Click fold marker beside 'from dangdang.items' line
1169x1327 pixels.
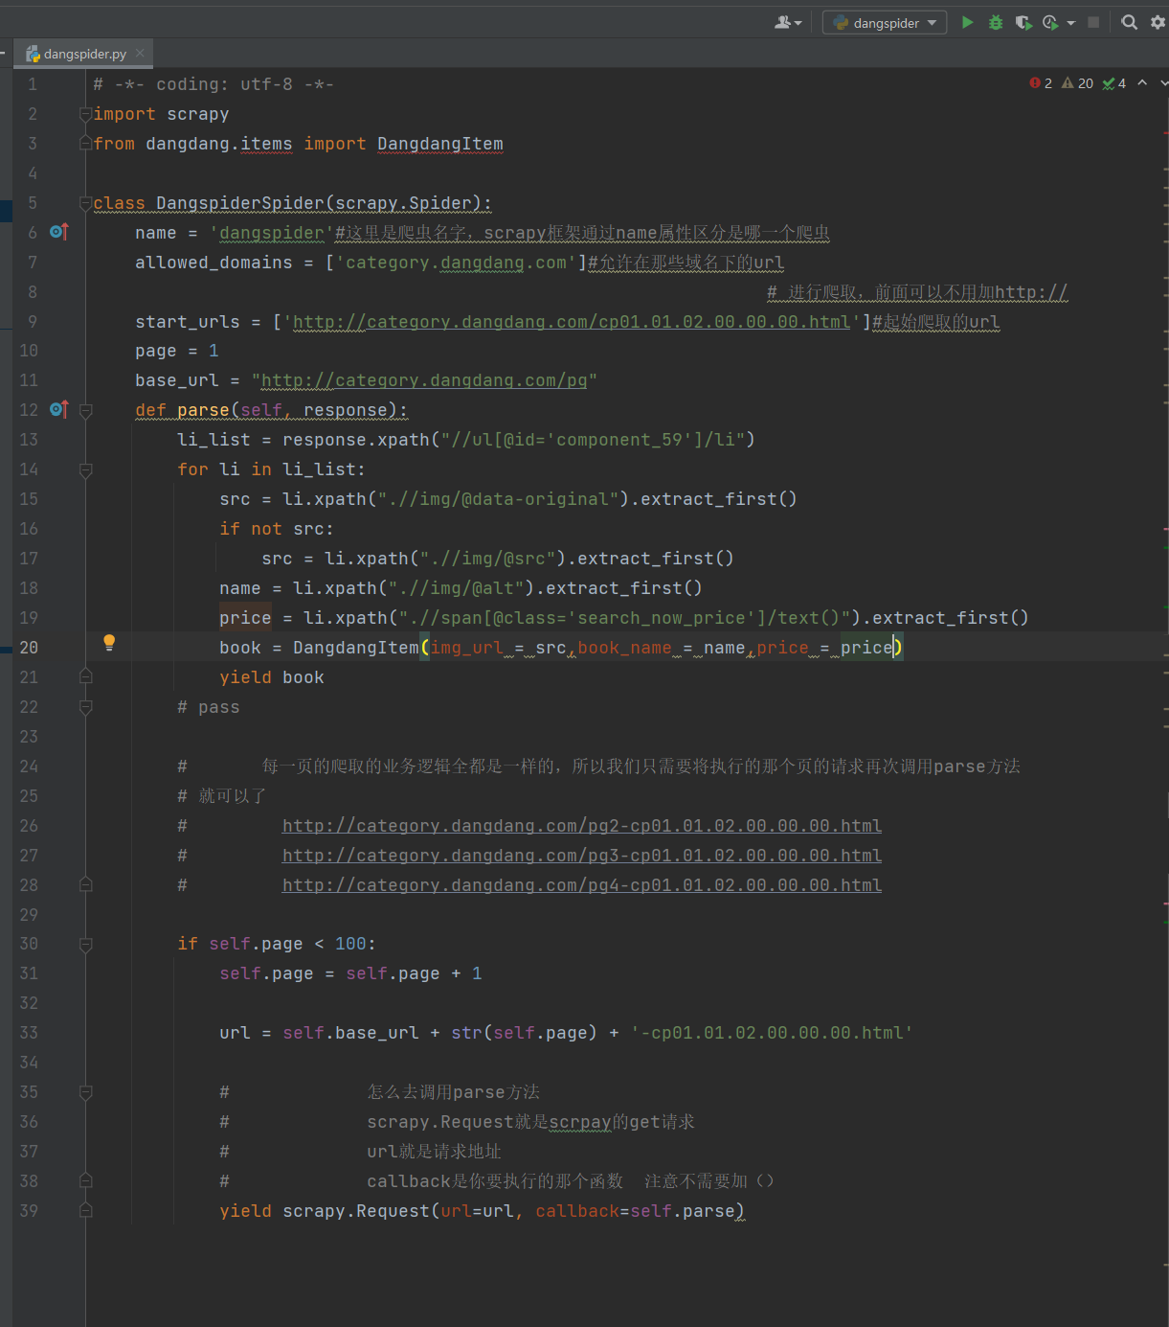point(85,144)
